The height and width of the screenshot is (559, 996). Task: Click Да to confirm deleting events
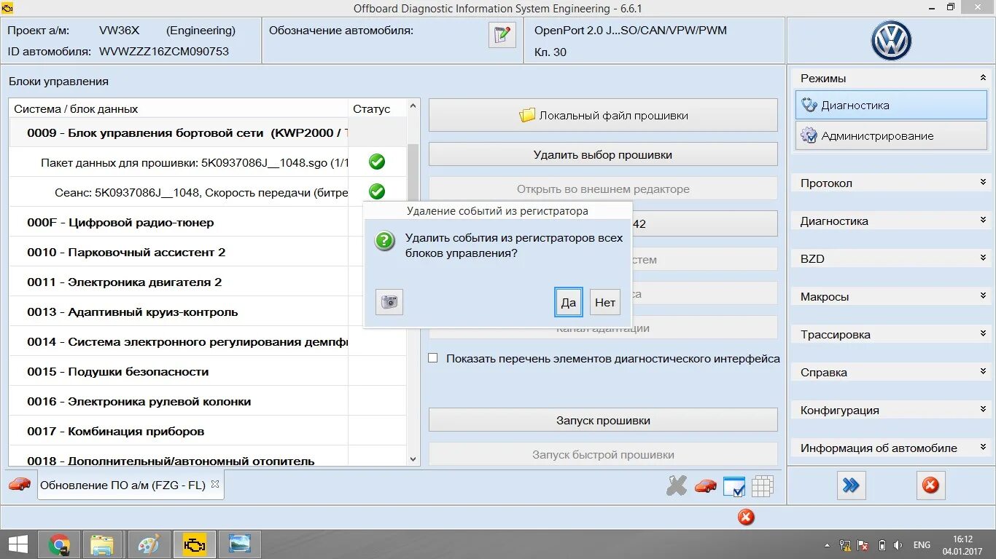click(569, 302)
